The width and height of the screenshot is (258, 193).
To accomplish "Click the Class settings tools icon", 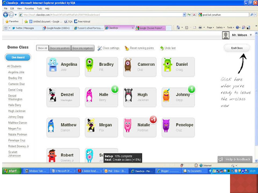I will tap(99, 48).
